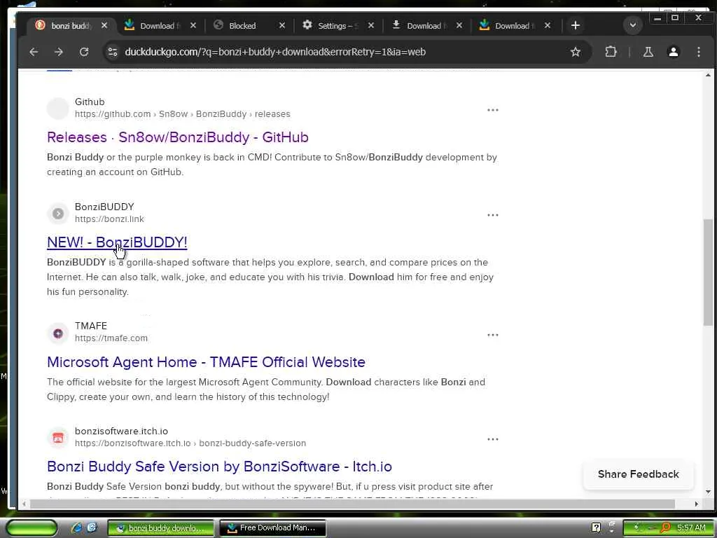This screenshot has width=717, height=538.
Task: Open Microsoft Agent Home TMAFE link
Action: click(207, 362)
